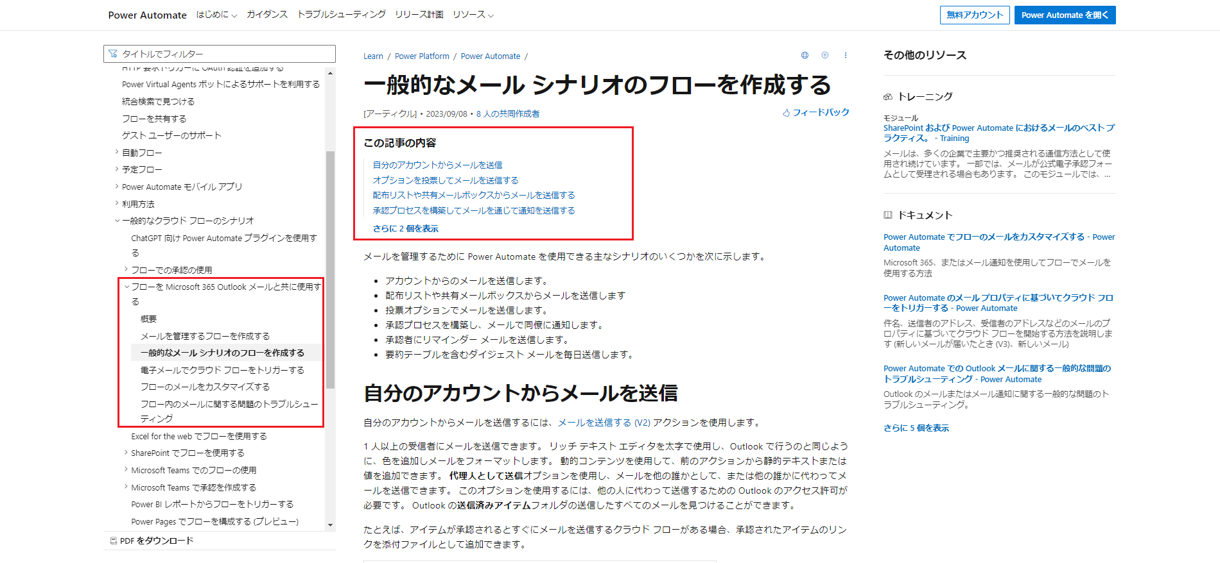Open the トラブルシューティング nav item
The height and width of the screenshot is (563, 1220).
point(342,15)
